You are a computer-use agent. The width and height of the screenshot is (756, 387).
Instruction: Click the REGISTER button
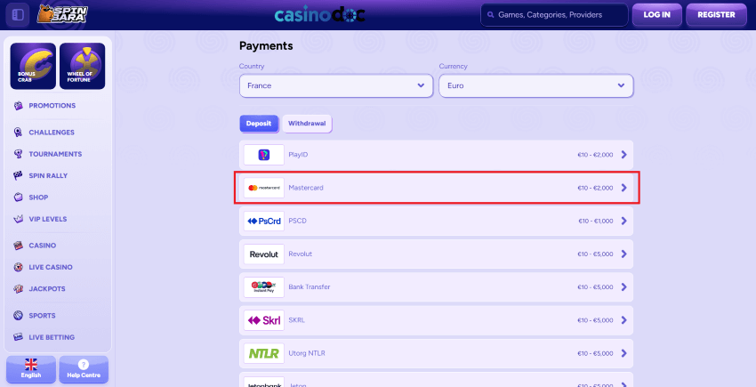(x=716, y=14)
